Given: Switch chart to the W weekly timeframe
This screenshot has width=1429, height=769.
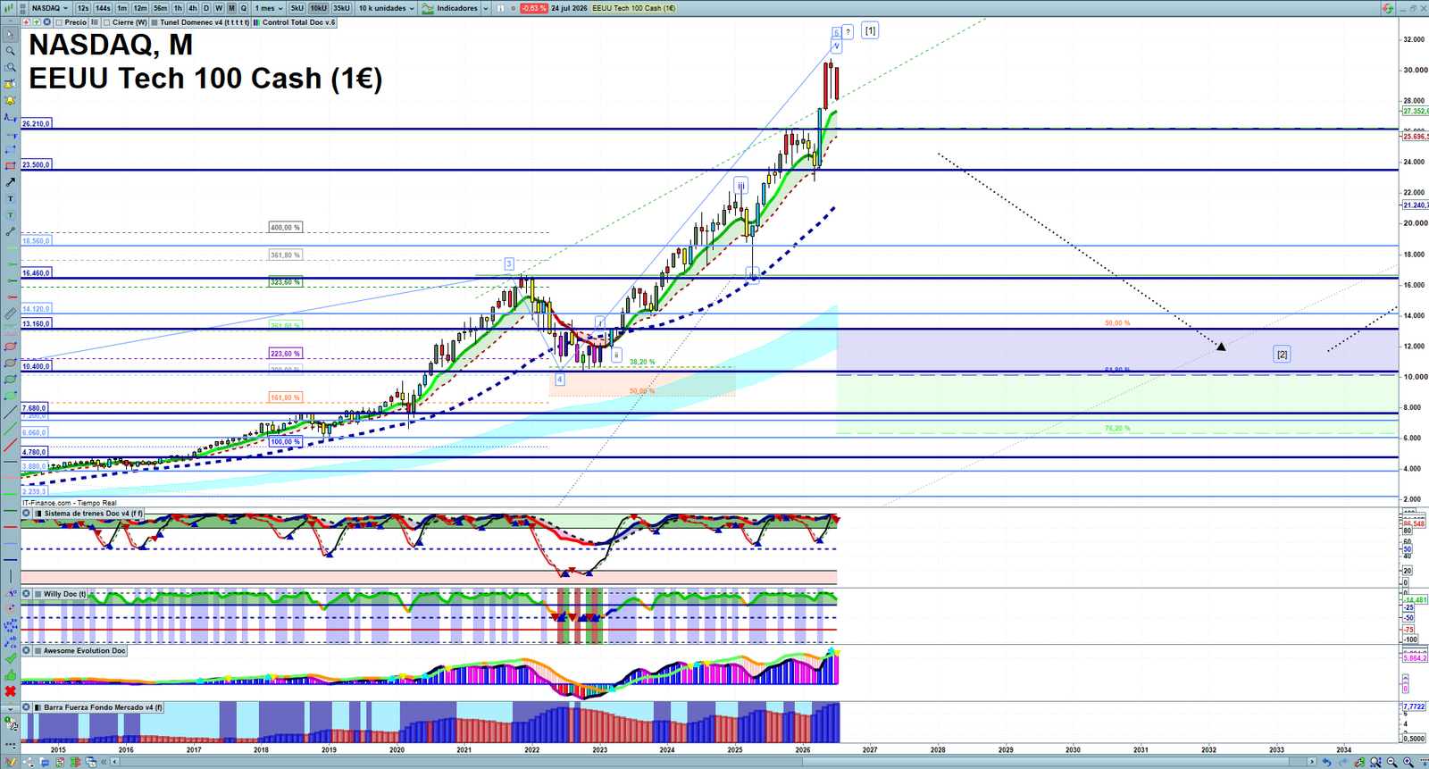Looking at the screenshot, I should [x=219, y=8].
